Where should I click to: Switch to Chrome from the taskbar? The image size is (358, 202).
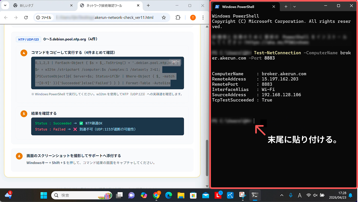[x=156, y=195]
